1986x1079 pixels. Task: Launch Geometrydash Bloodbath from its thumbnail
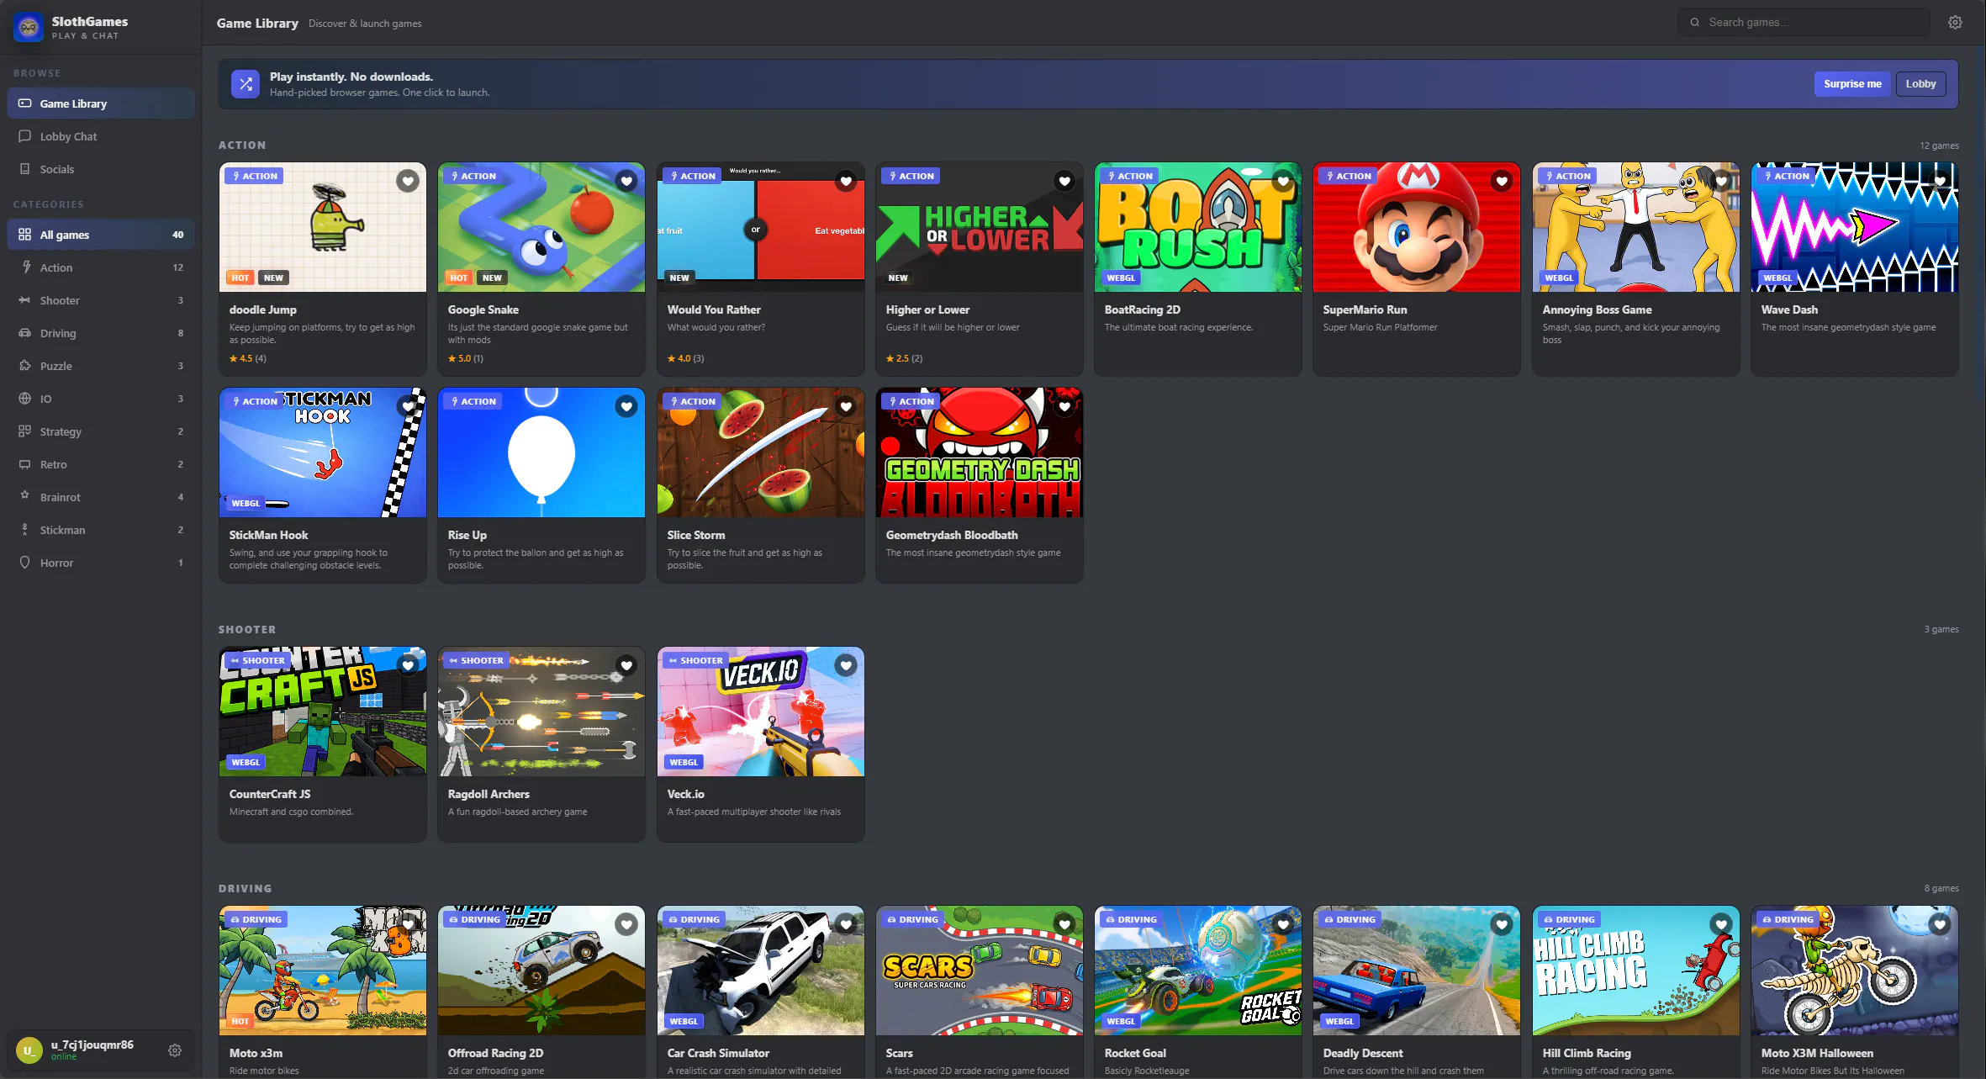tap(980, 452)
